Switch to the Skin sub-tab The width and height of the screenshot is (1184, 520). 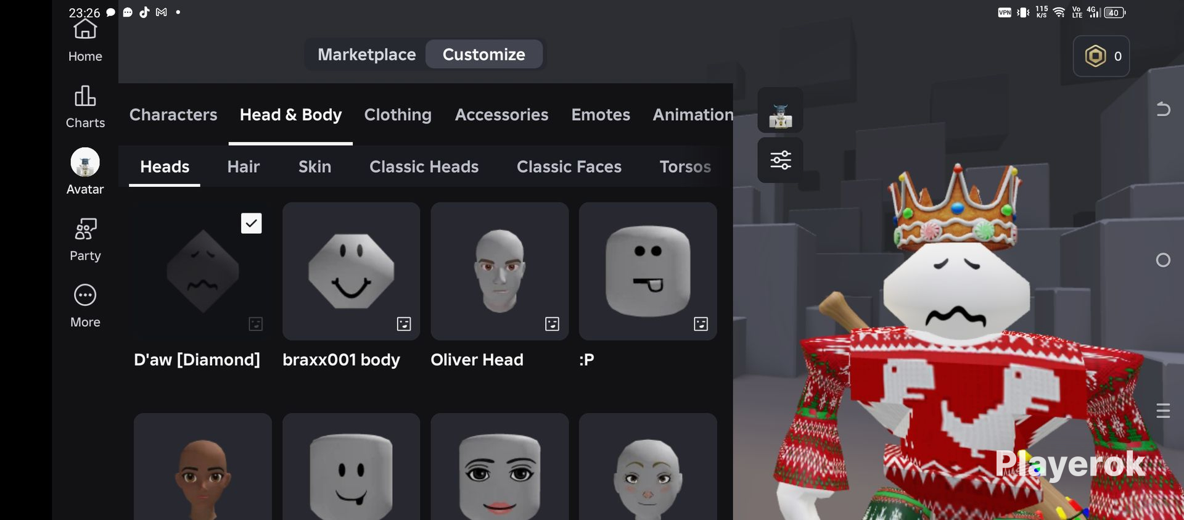314,167
